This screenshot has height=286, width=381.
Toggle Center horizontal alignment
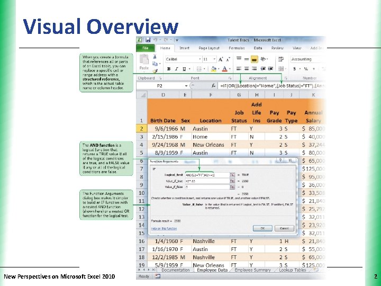coord(247,69)
